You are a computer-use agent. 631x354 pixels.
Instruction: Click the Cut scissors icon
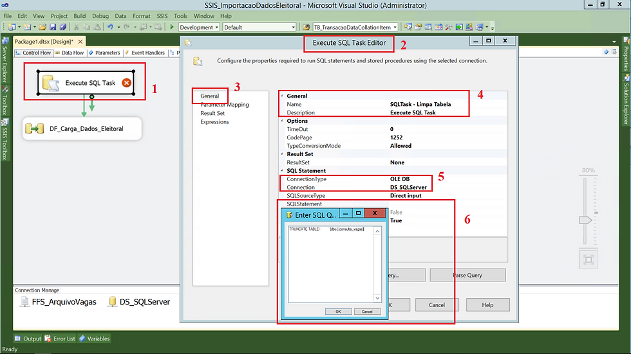pos(76,27)
